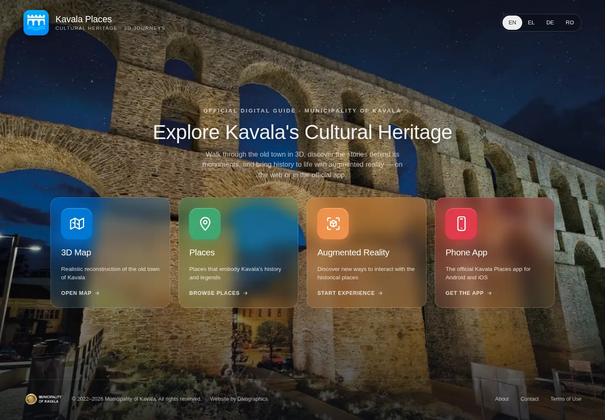Click 'Walk through the old town' intro paragraph

click(302, 165)
